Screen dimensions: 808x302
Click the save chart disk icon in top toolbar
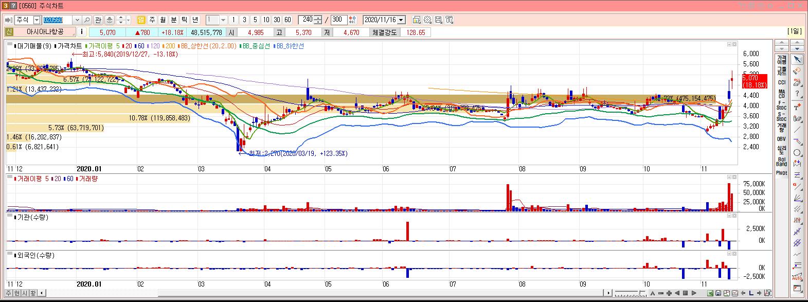pos(438,20)
